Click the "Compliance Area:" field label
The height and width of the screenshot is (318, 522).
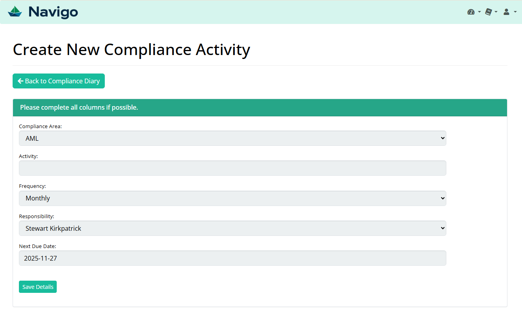coord(40,127)
